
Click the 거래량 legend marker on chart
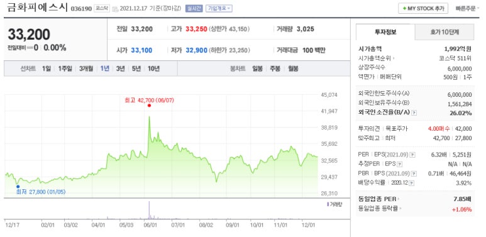(328, 204)
